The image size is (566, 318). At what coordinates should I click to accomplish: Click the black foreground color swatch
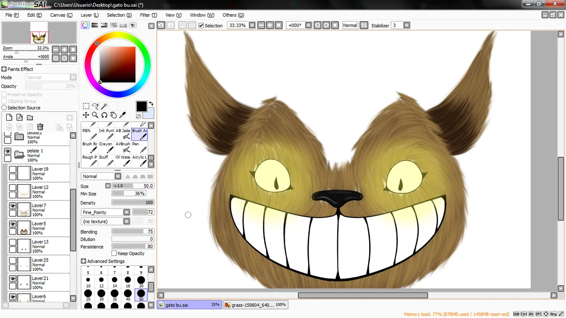[x=141, y=106]
